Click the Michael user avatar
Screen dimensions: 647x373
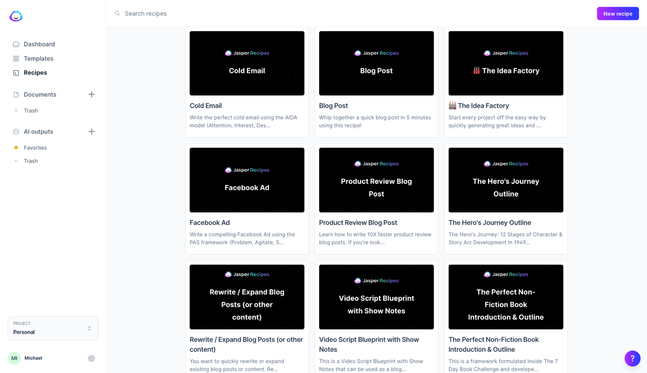point(15,358)
